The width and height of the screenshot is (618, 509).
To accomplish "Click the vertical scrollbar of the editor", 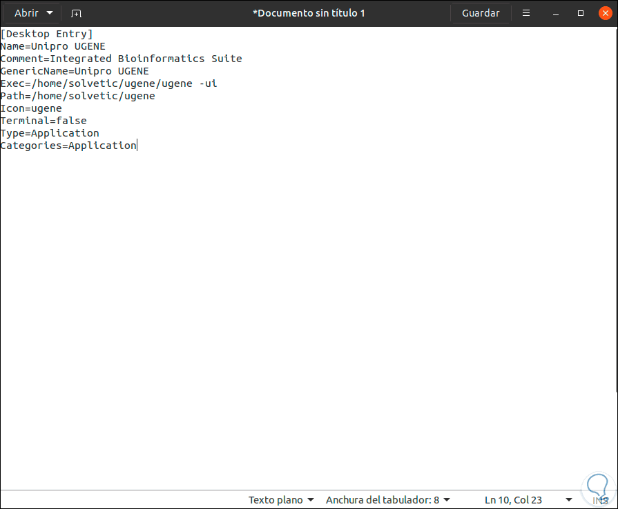I will [616, 210].
